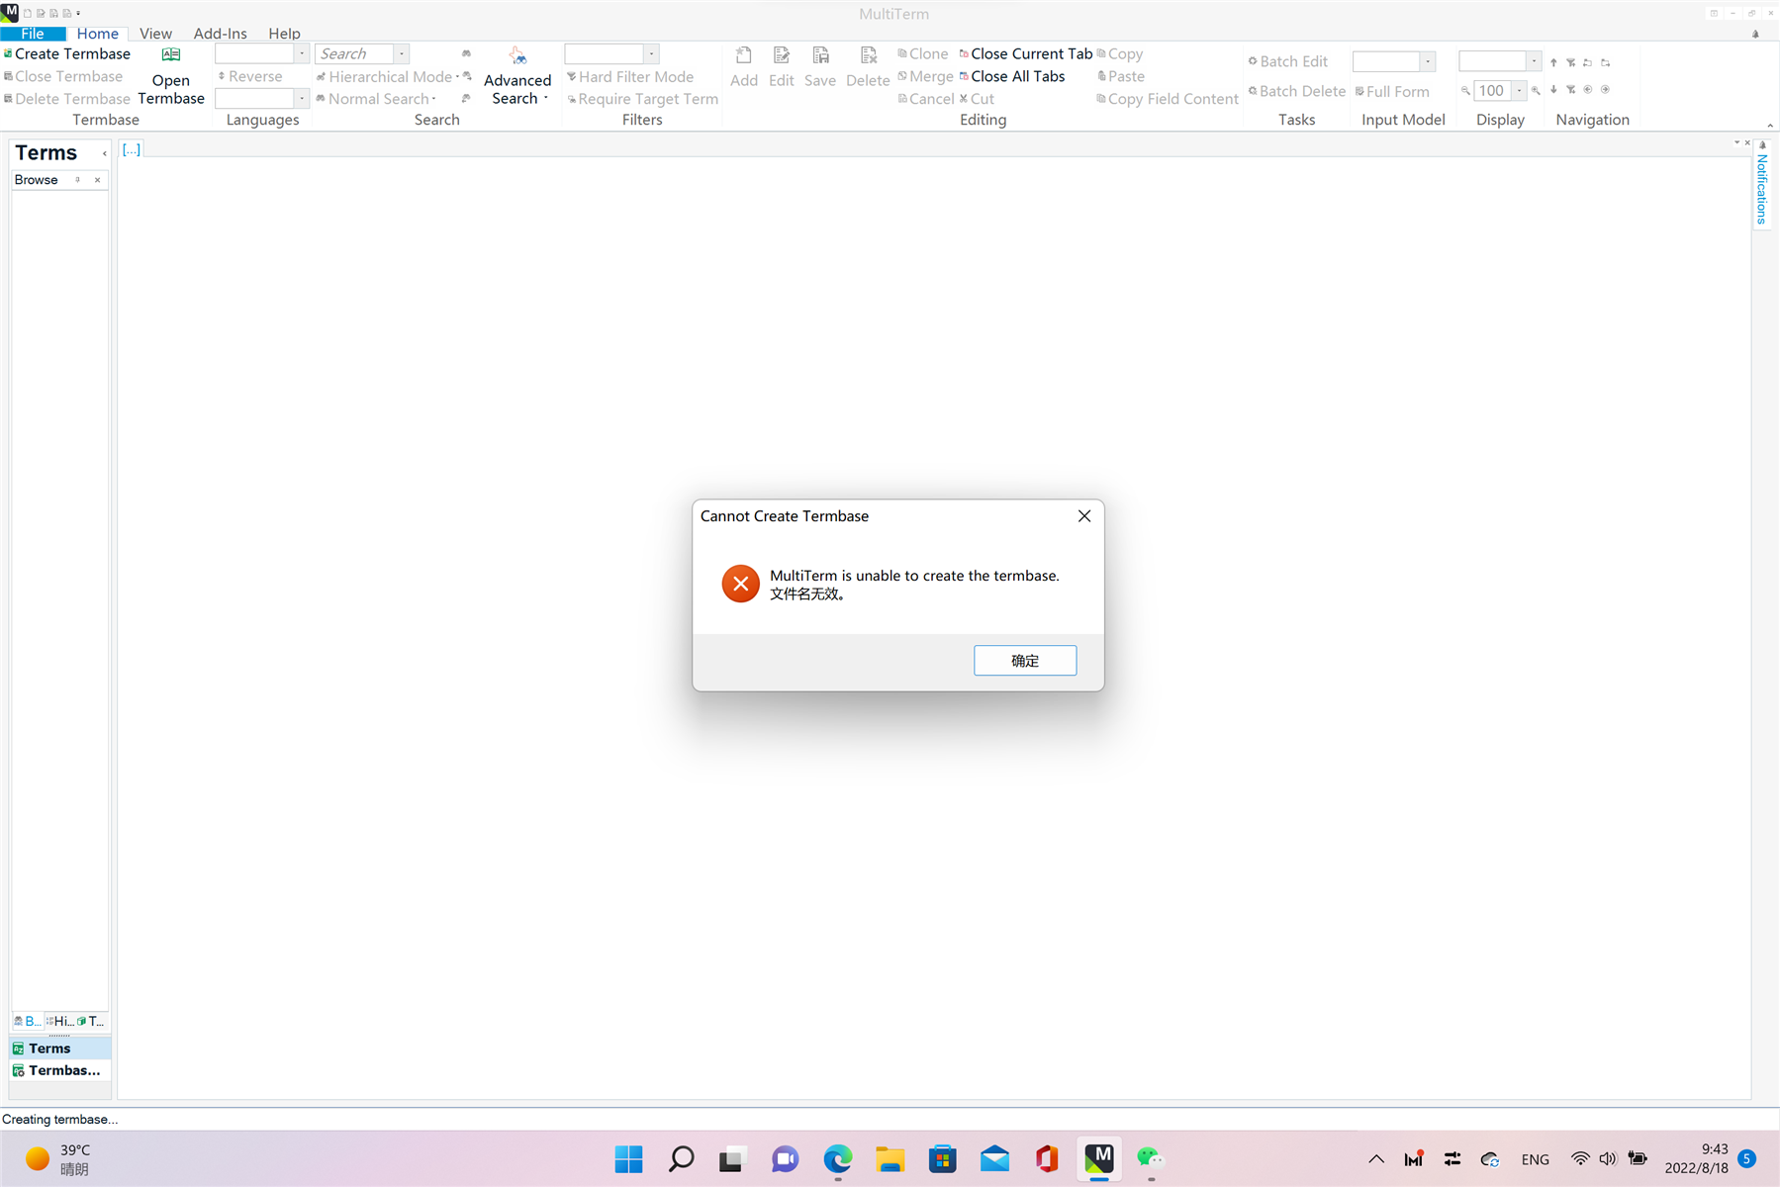The image size is (1780, 1187).
Task: Open Windows Start menu
Action: 628,1158
